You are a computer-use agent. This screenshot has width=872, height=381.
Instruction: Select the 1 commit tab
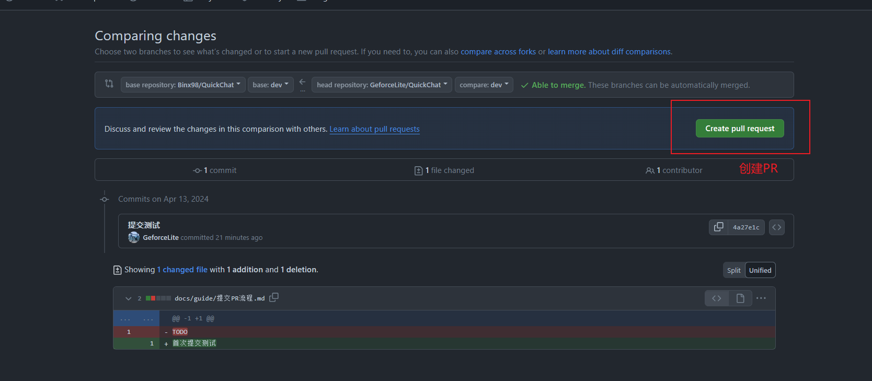[214, 170]
